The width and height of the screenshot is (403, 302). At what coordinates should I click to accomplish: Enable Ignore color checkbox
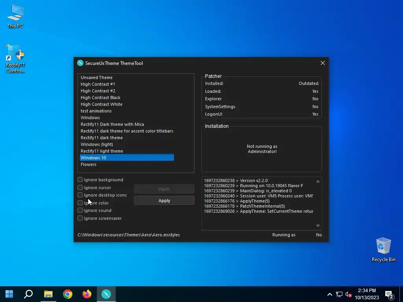point(80,203)
